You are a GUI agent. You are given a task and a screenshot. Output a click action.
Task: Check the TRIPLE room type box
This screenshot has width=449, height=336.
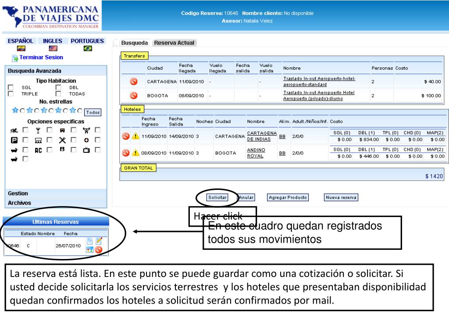11,94
